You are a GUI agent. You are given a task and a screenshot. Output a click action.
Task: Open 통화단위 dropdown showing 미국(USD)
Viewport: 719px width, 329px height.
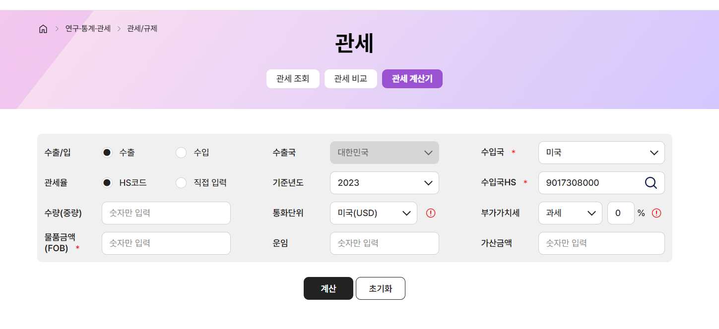[x=374, y=213]
